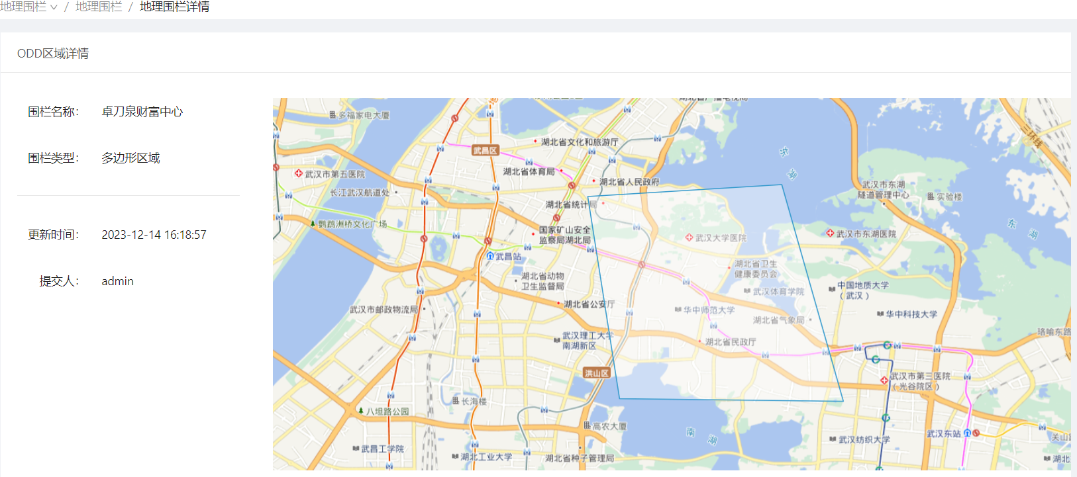
Task: Click the 鹦鹉洲桥文化广场 park icon
Action: click(313, 224)
